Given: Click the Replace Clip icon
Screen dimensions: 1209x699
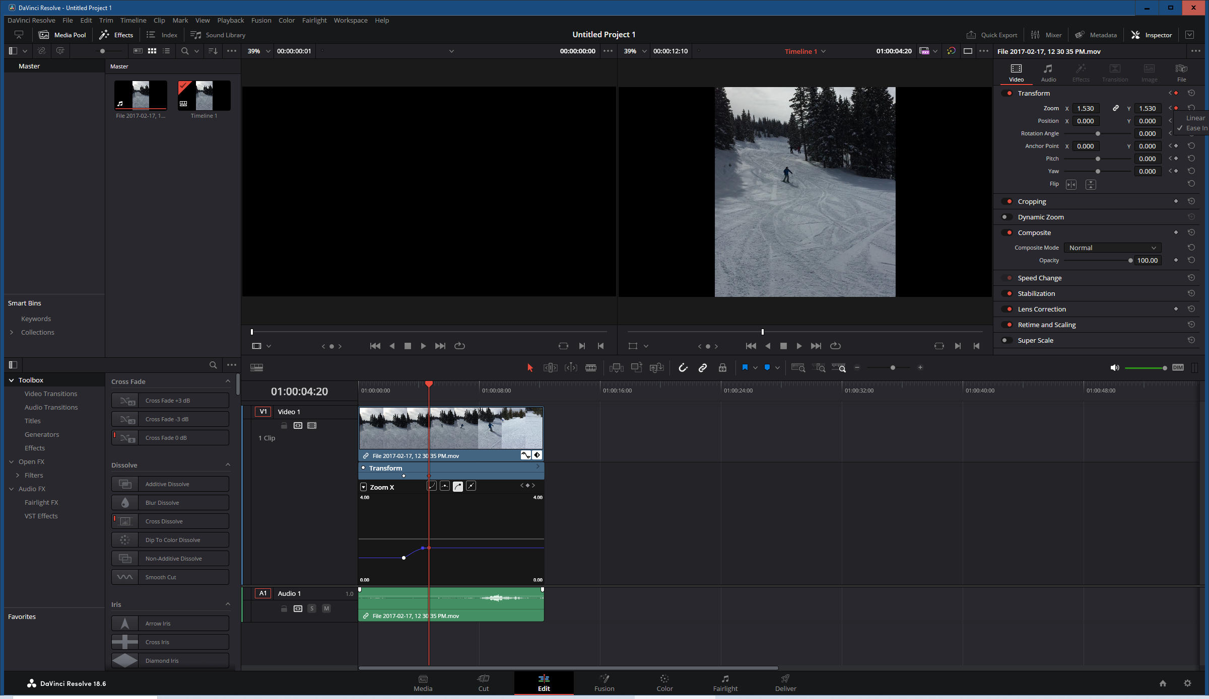Looking at the screenshot, I should 657,368.
